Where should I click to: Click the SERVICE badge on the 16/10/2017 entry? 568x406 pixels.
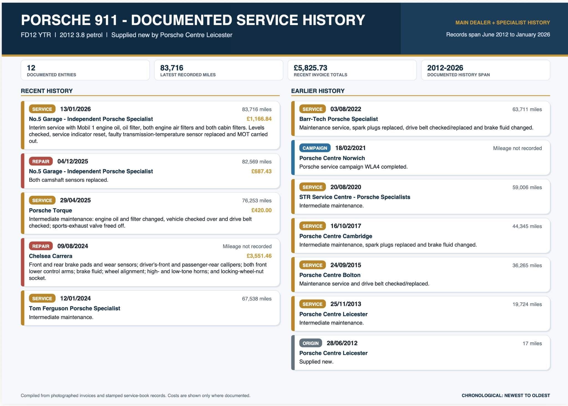(x=313, y=226)
